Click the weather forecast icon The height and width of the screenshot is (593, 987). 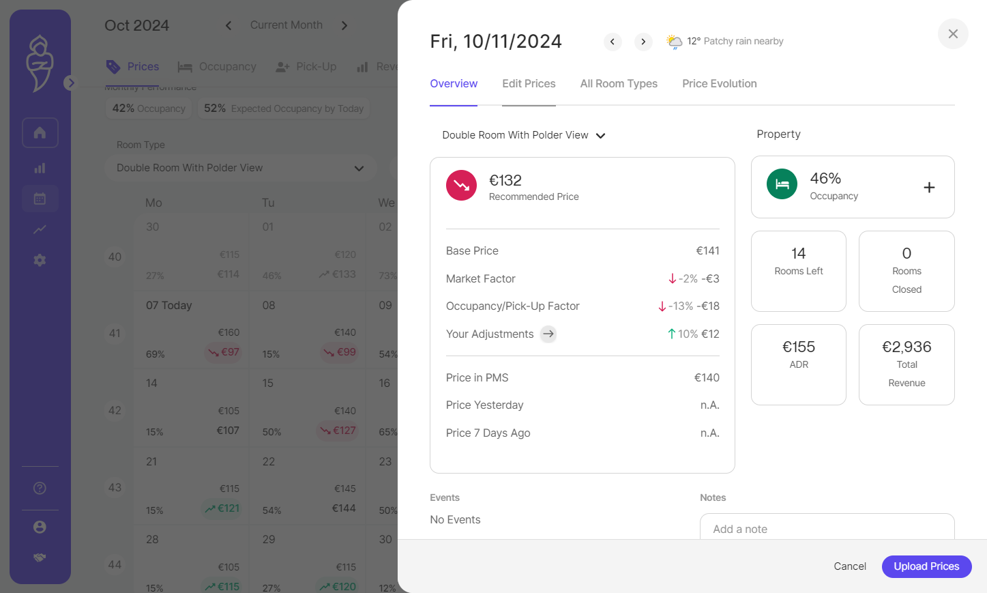674,42
